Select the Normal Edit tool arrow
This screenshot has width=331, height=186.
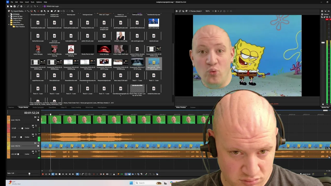[77, 174]
